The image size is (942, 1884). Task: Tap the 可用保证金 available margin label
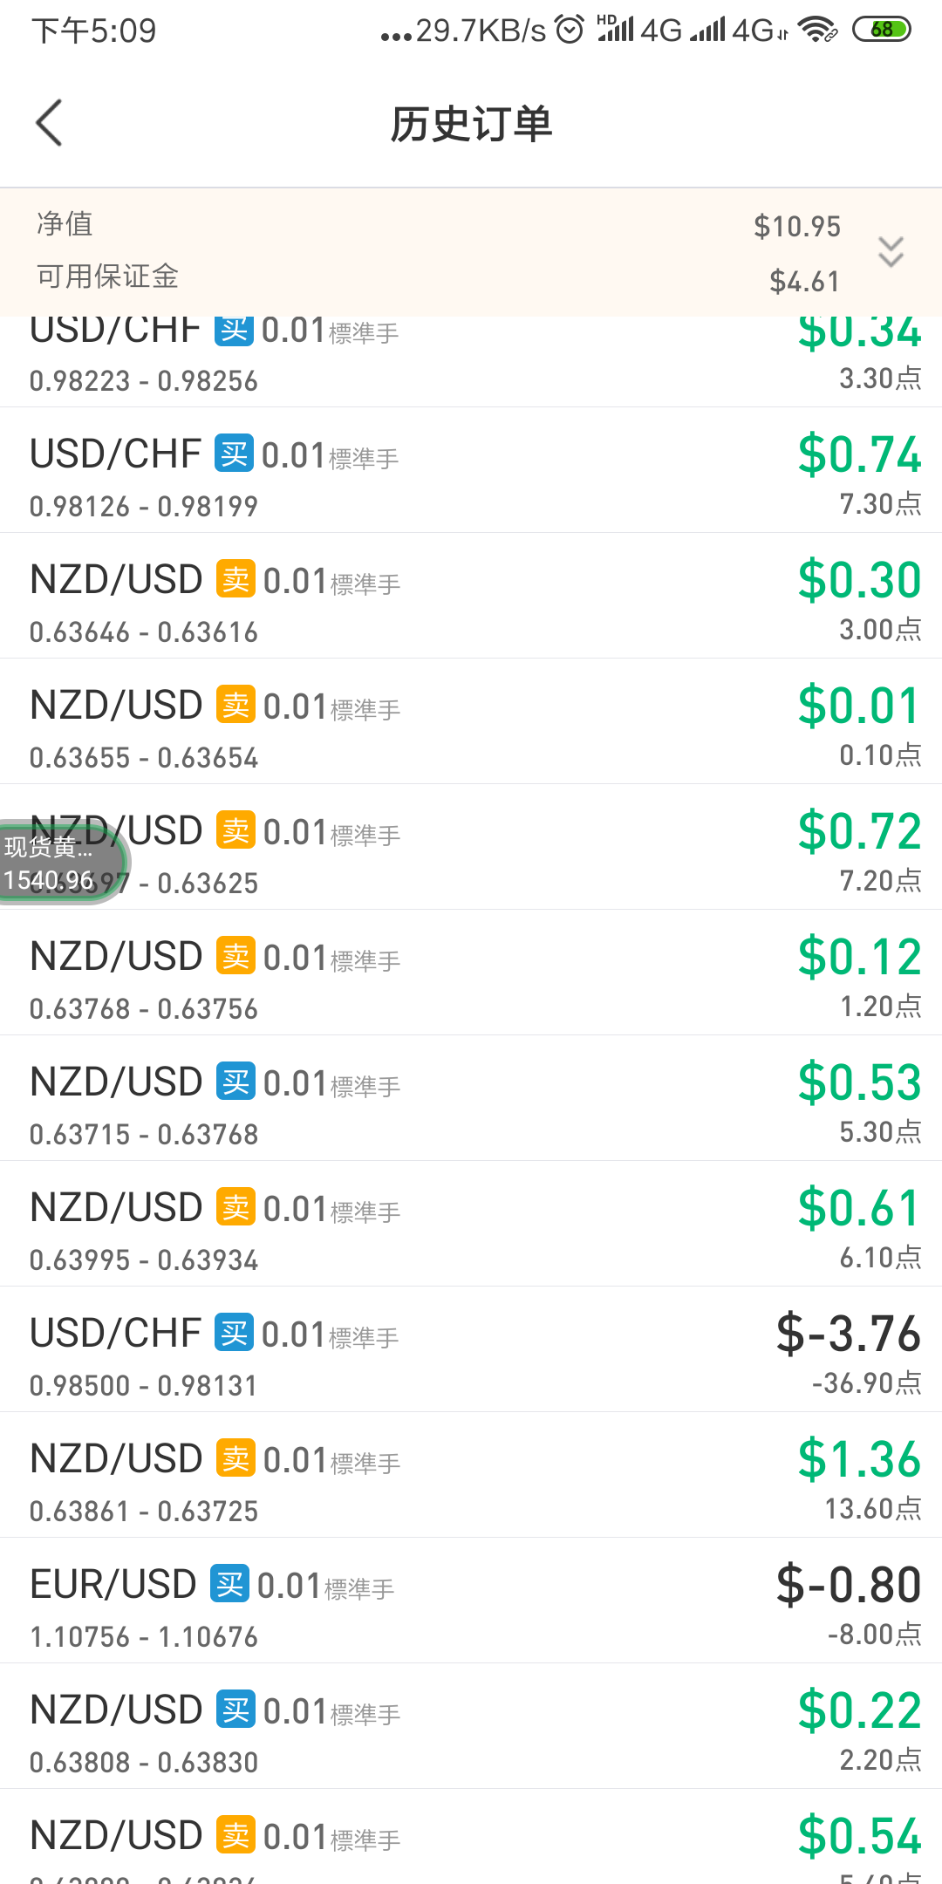[107, 277]
